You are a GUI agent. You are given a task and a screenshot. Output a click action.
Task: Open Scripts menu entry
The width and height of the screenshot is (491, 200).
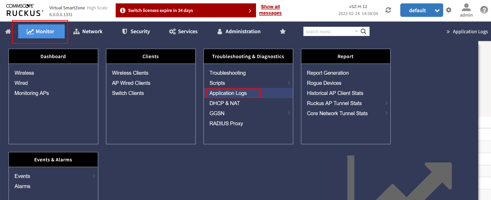217,83
